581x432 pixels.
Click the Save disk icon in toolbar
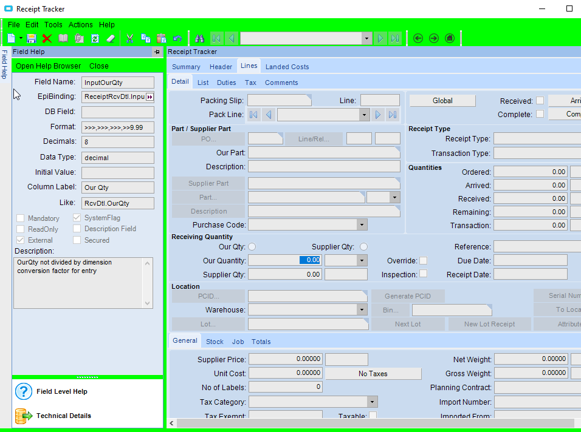click(x=32, y=38)
